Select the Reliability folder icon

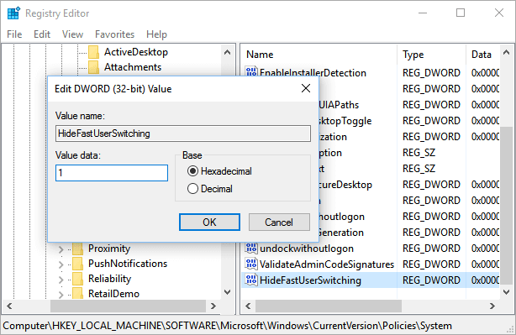pyautogui.click(x=77, y=279)
